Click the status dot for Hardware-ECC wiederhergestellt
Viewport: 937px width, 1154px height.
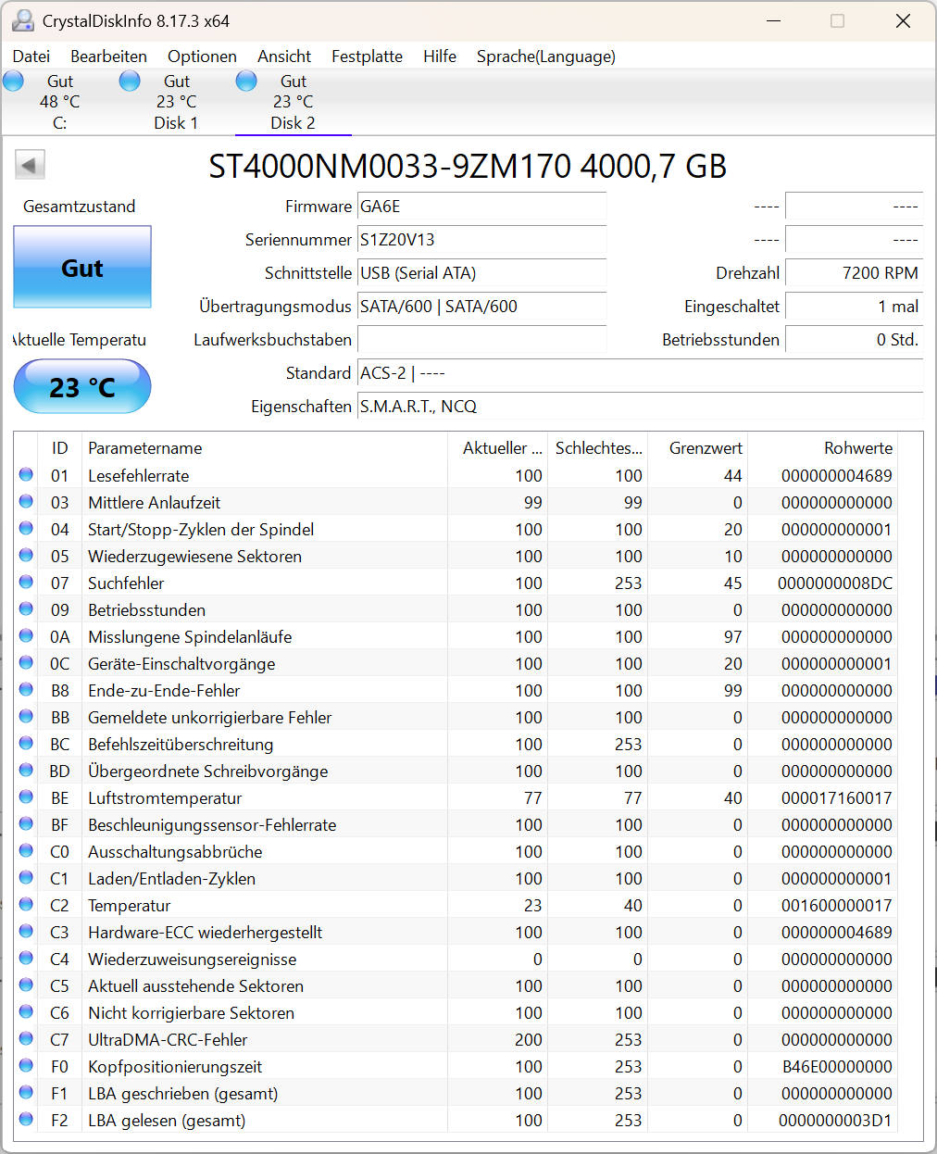(x=26, y=932)
